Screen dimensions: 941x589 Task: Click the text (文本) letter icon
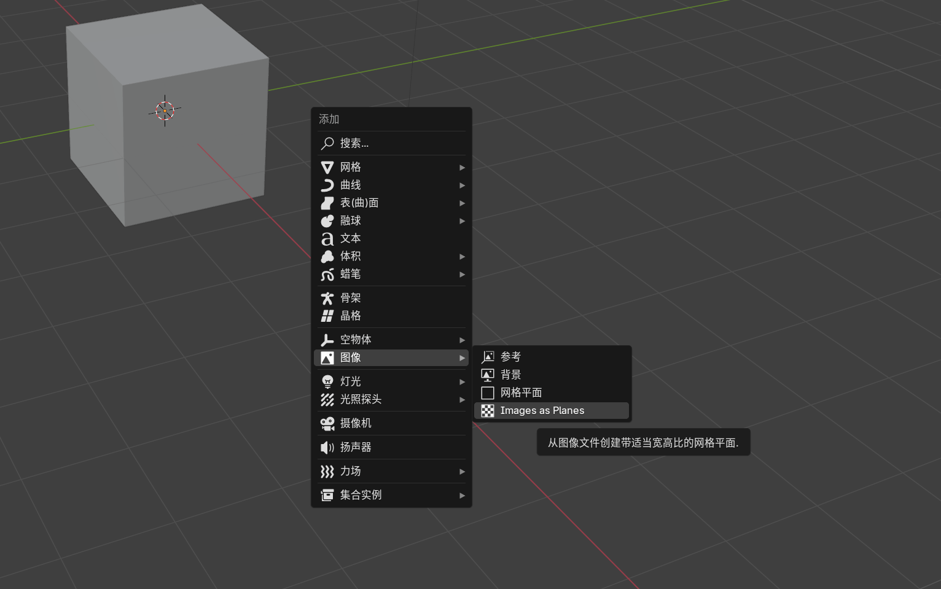327,238
